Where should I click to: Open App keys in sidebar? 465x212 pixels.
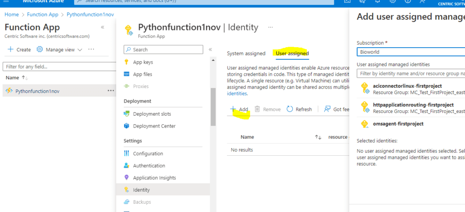pos(143,62)
